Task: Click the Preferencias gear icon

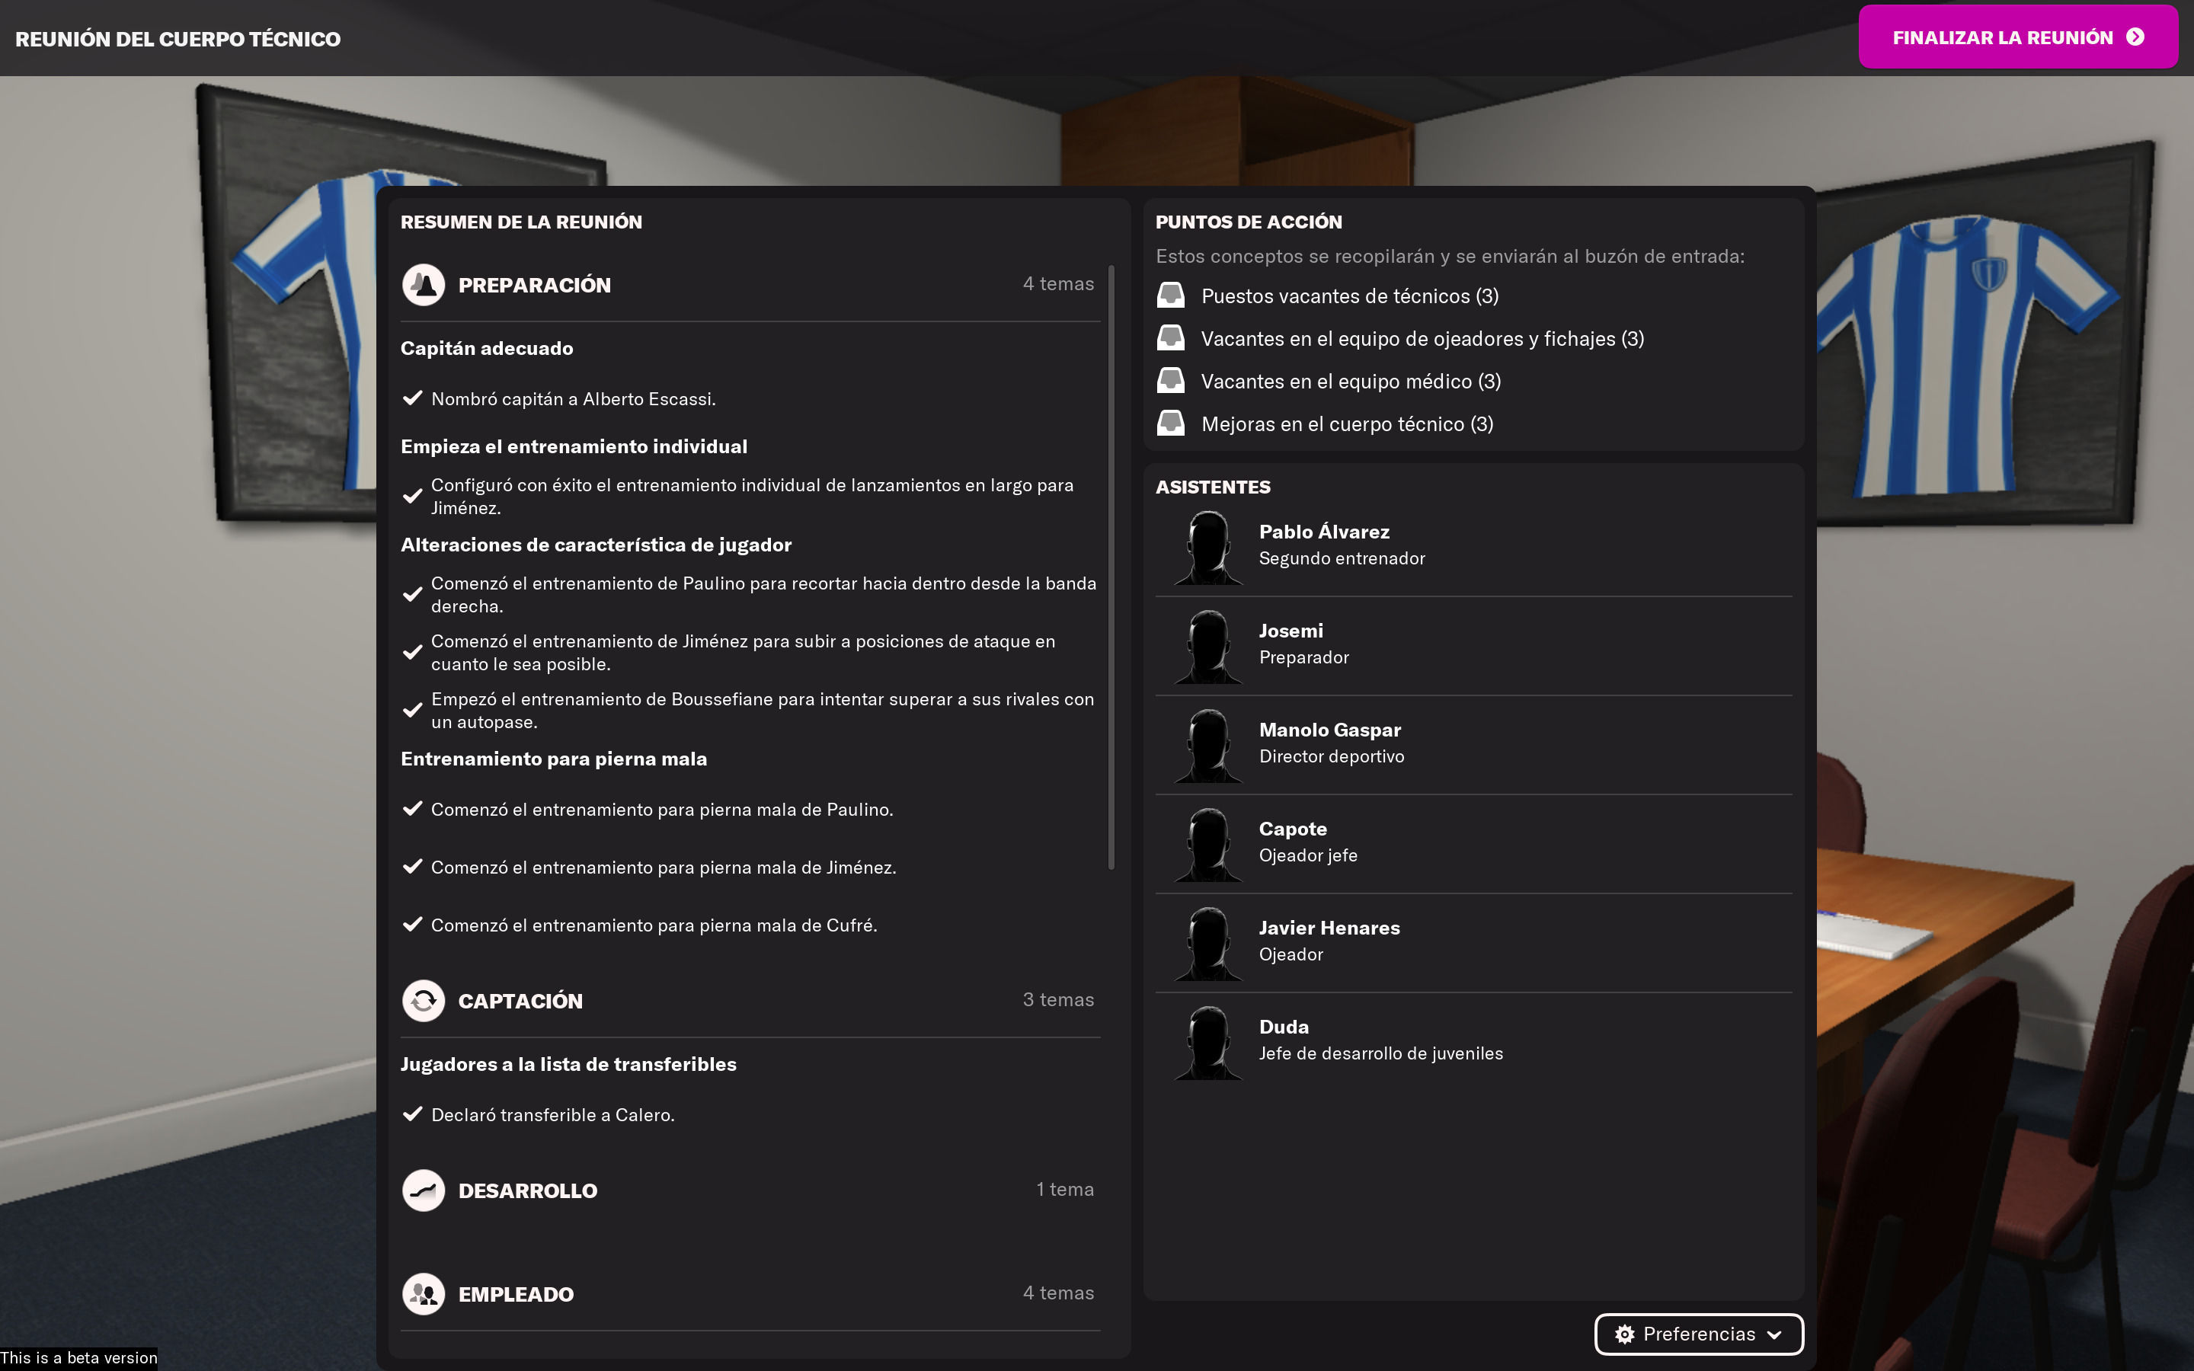Action: tap(1623, 1334)
